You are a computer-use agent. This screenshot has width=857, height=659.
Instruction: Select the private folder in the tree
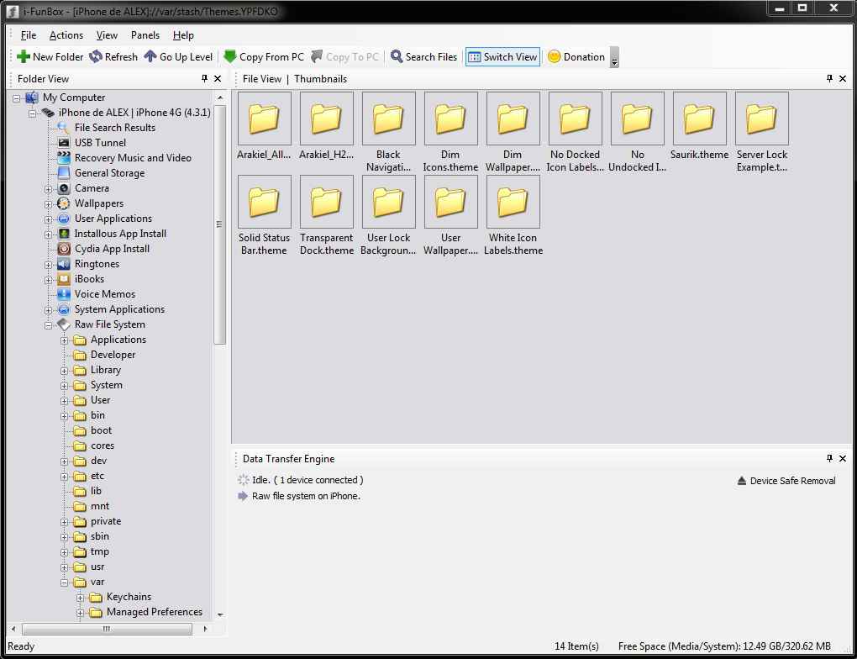coord(106,521)
